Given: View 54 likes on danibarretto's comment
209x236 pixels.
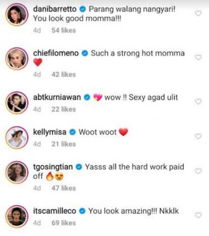Looking at the screenshot, I should (x=63, y=30).
